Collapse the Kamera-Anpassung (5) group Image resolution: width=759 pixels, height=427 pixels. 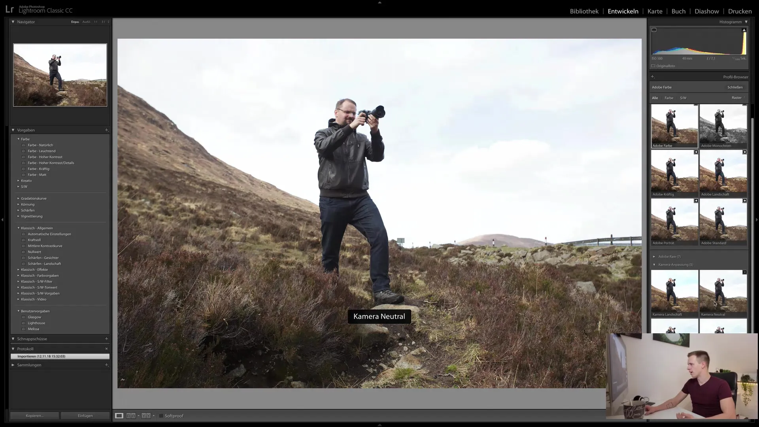(x=654, y=265)
